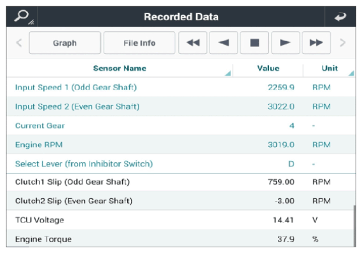Click the left toolbar chevron

19,43
